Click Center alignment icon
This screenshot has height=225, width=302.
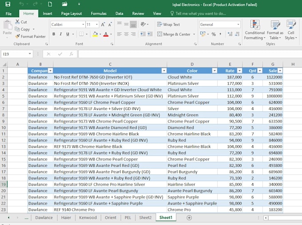click(x=126, y=34)
